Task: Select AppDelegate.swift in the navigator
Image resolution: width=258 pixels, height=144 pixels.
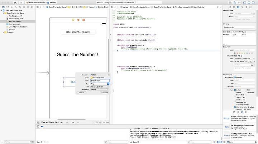Action: pyautogui.click(x=15, y=16)
